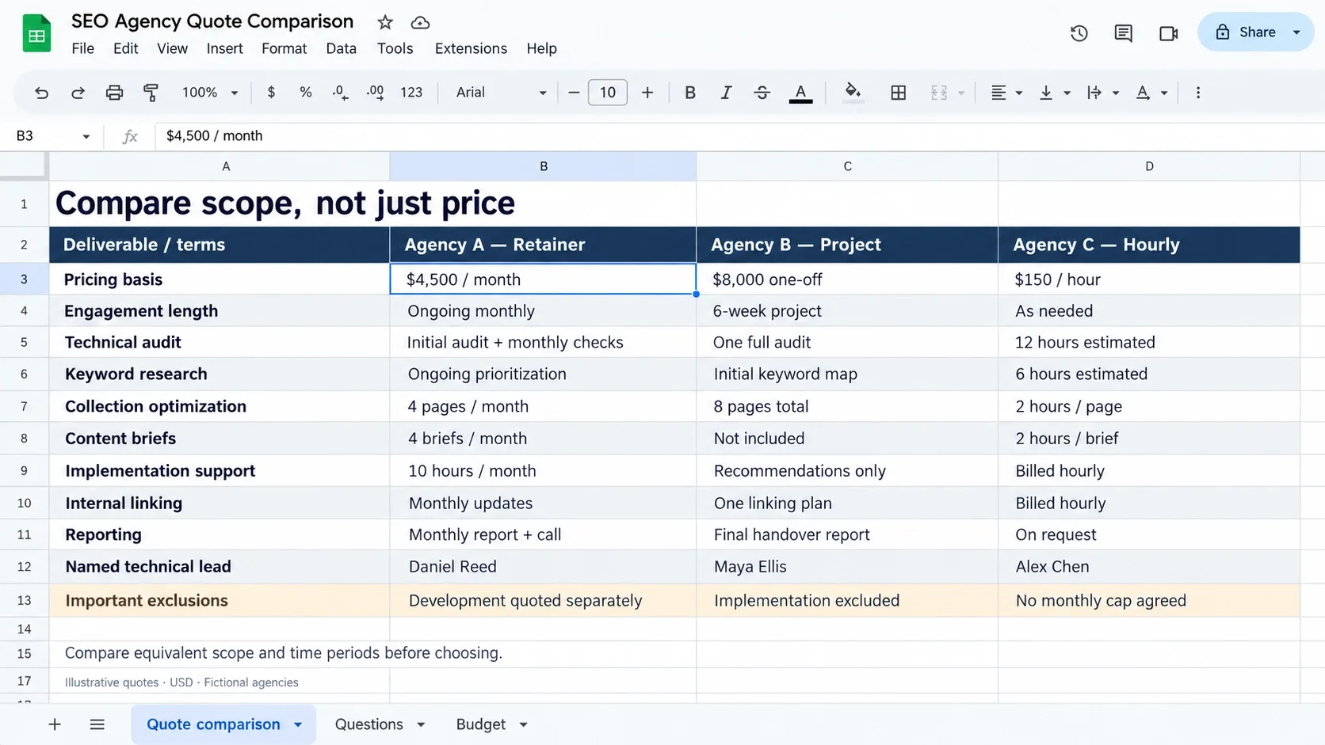Check cloud save status icon
1325x745 pixels.
(x=420, y=22)
